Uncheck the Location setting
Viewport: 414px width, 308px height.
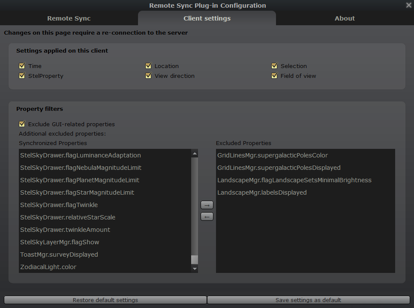click(149, 66)
